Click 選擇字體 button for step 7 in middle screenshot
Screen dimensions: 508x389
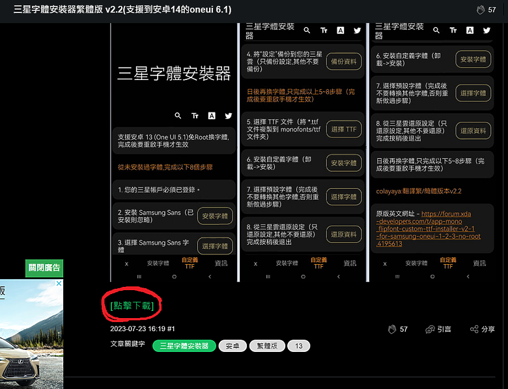(x=344, y=196)
